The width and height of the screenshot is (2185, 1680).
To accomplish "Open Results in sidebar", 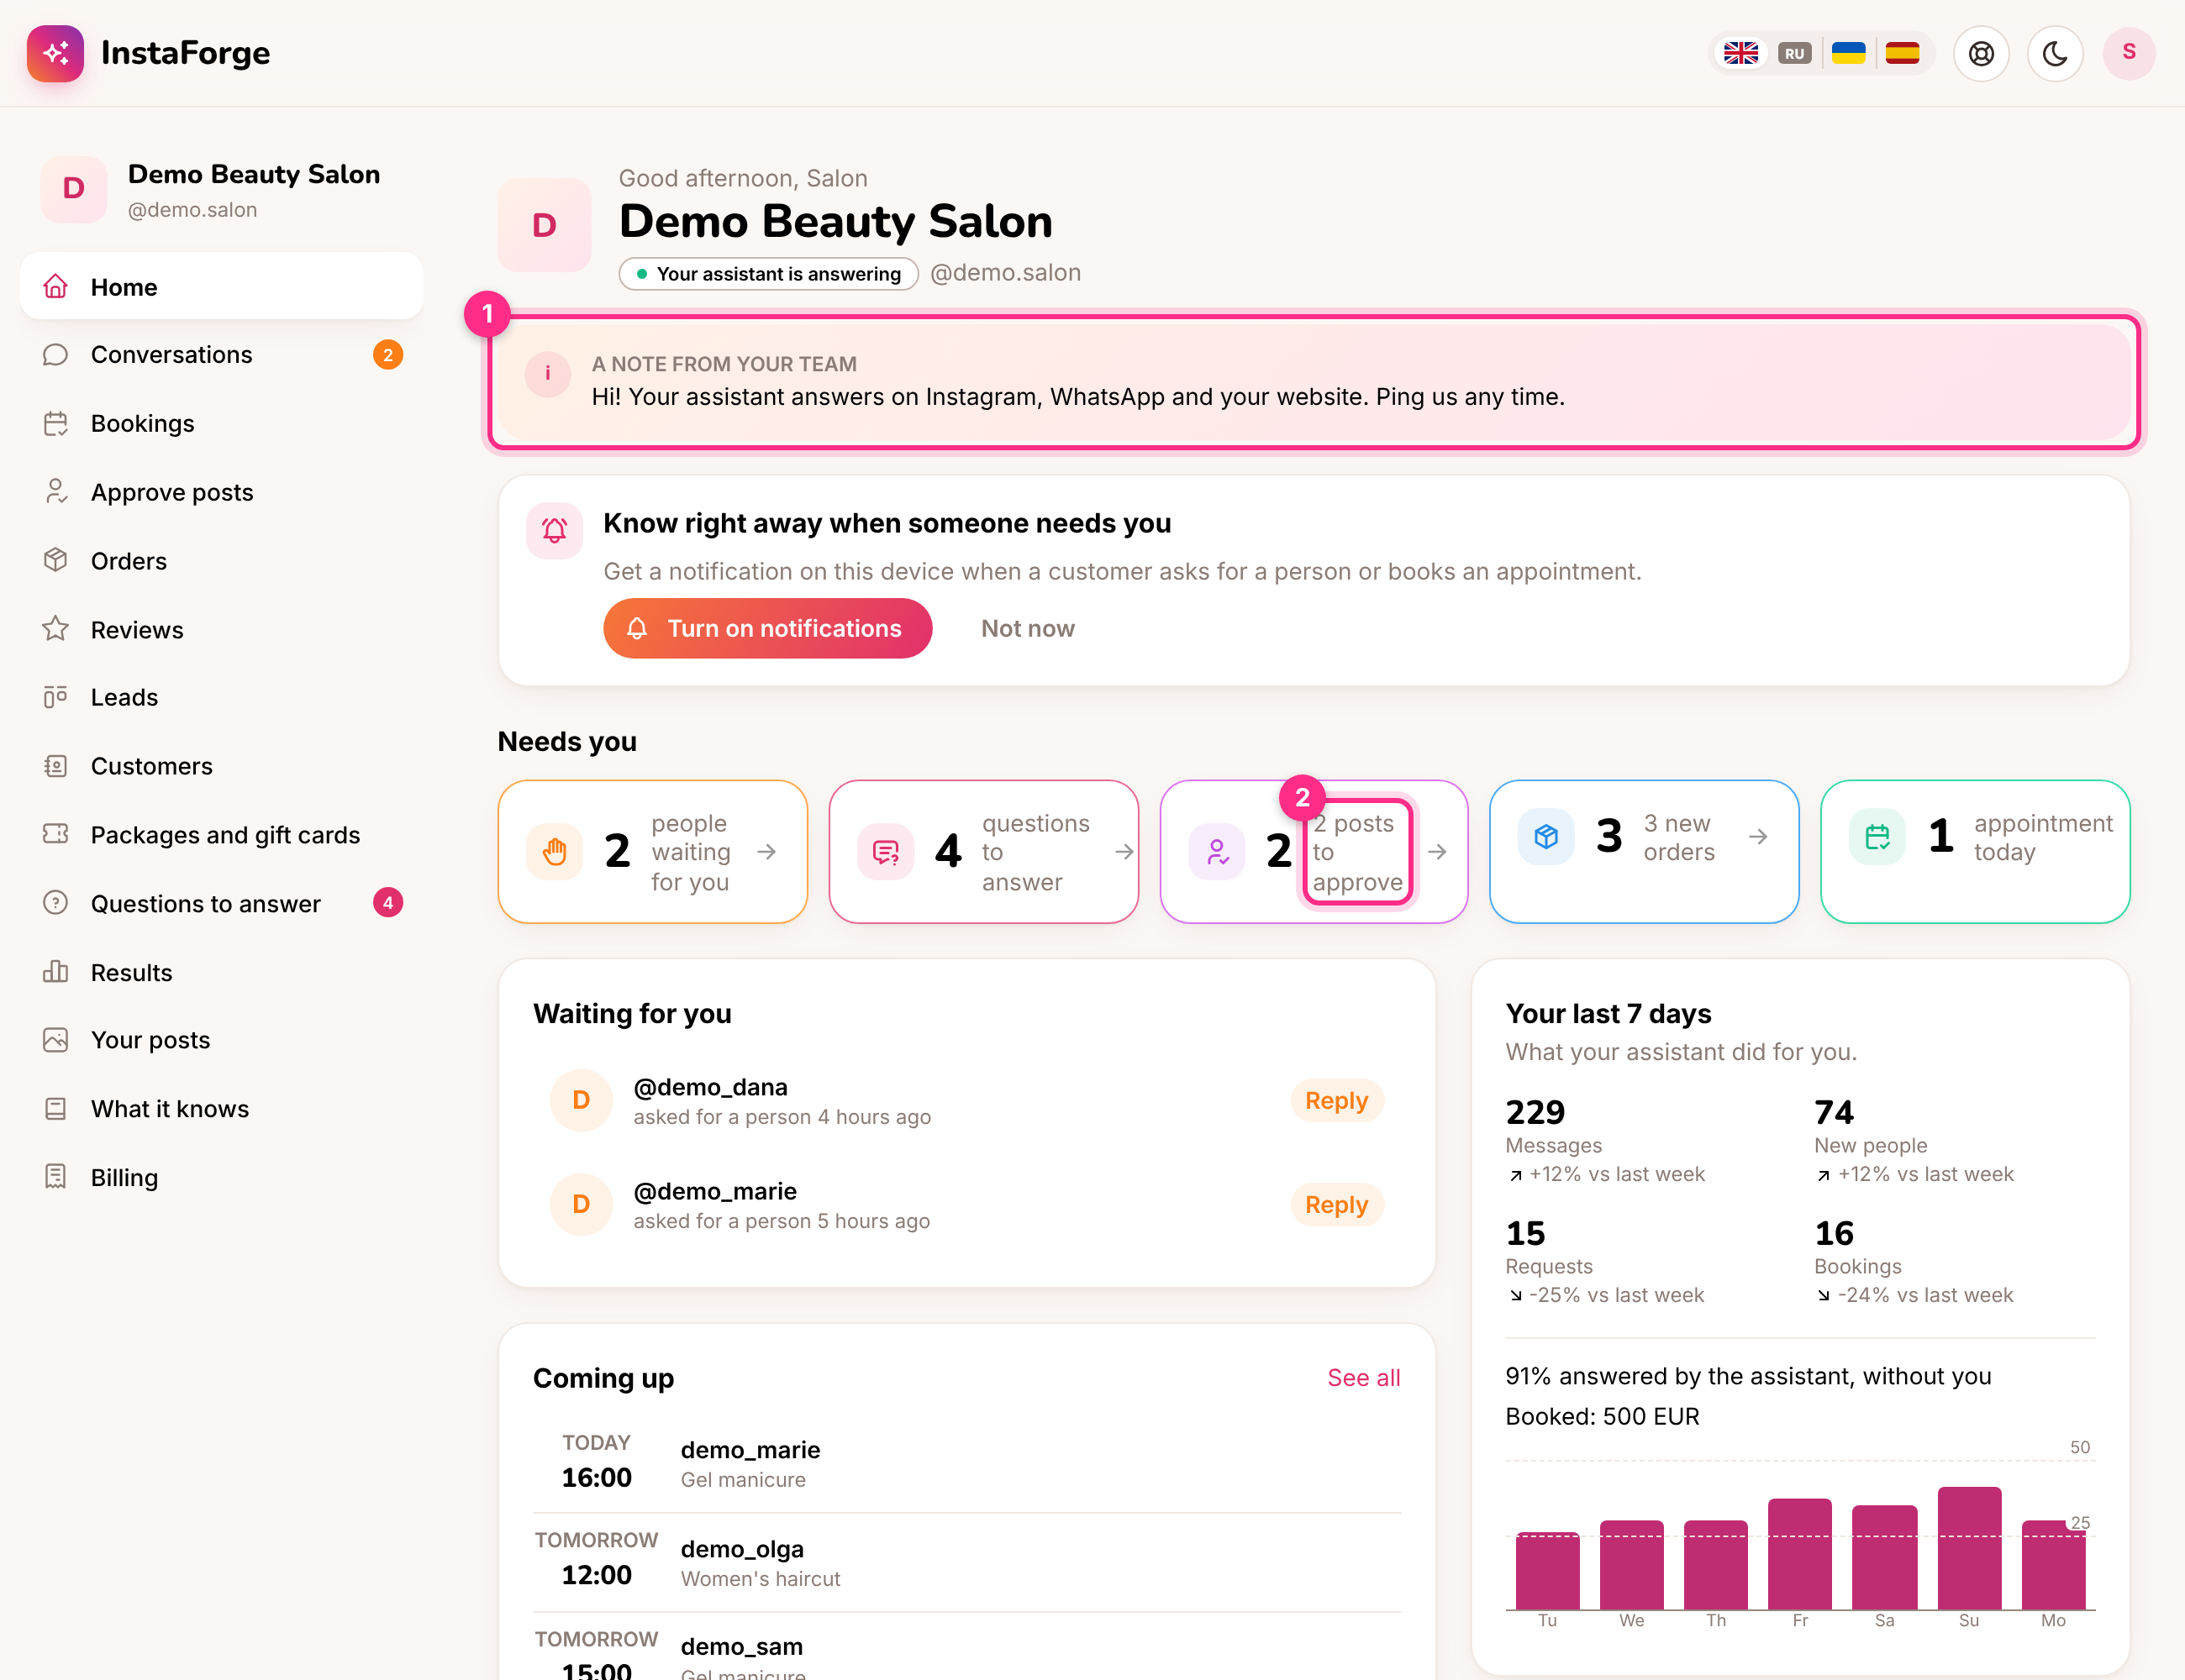I will [221, 973].
